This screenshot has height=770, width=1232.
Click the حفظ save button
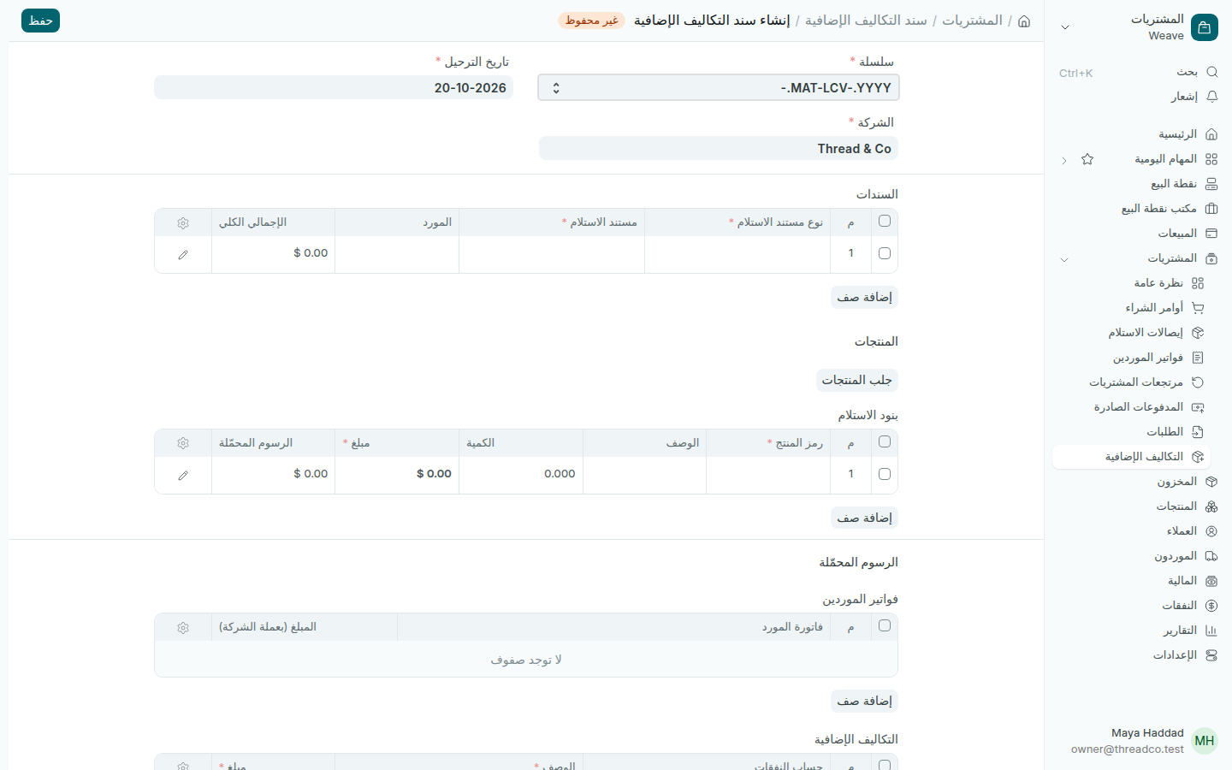tap(40, 21)
